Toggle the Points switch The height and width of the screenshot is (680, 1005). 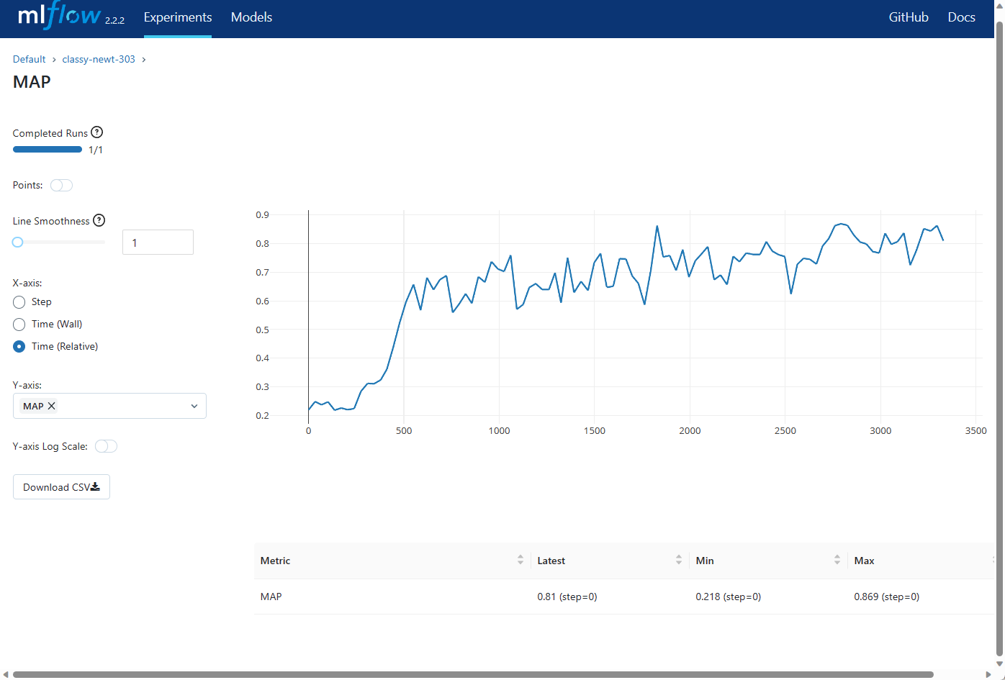click(61, 186)
